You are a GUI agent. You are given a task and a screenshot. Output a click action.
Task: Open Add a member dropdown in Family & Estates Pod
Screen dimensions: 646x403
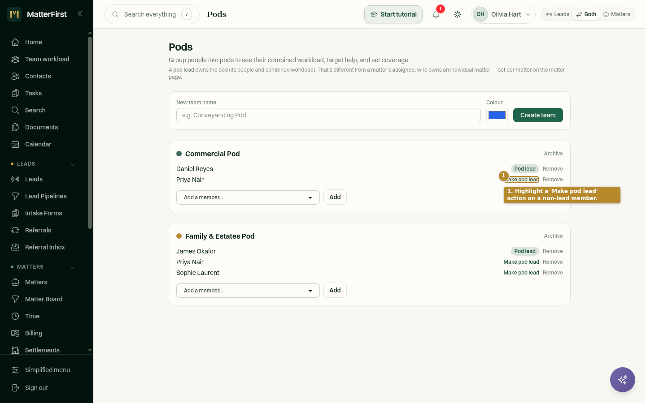tap(248, 291)
